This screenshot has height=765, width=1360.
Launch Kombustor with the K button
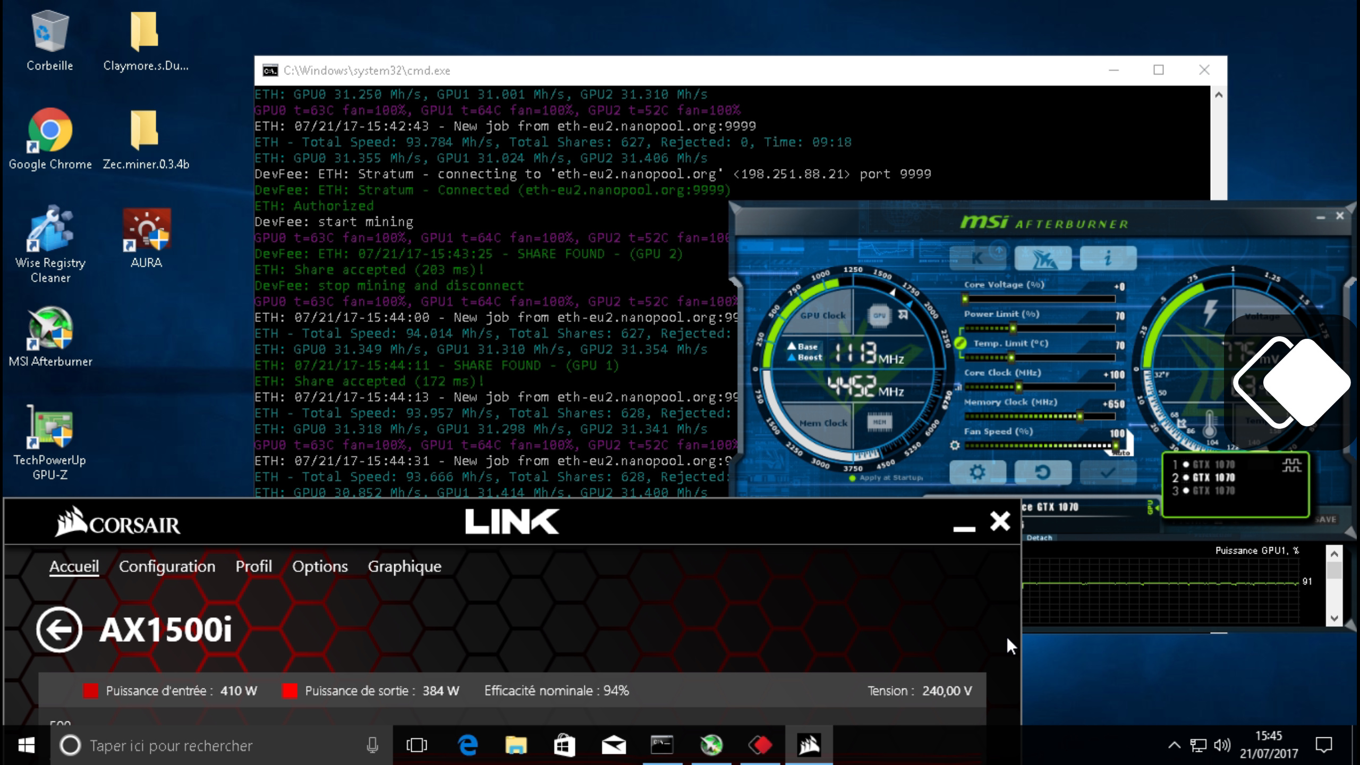click(x=977, y=259)
